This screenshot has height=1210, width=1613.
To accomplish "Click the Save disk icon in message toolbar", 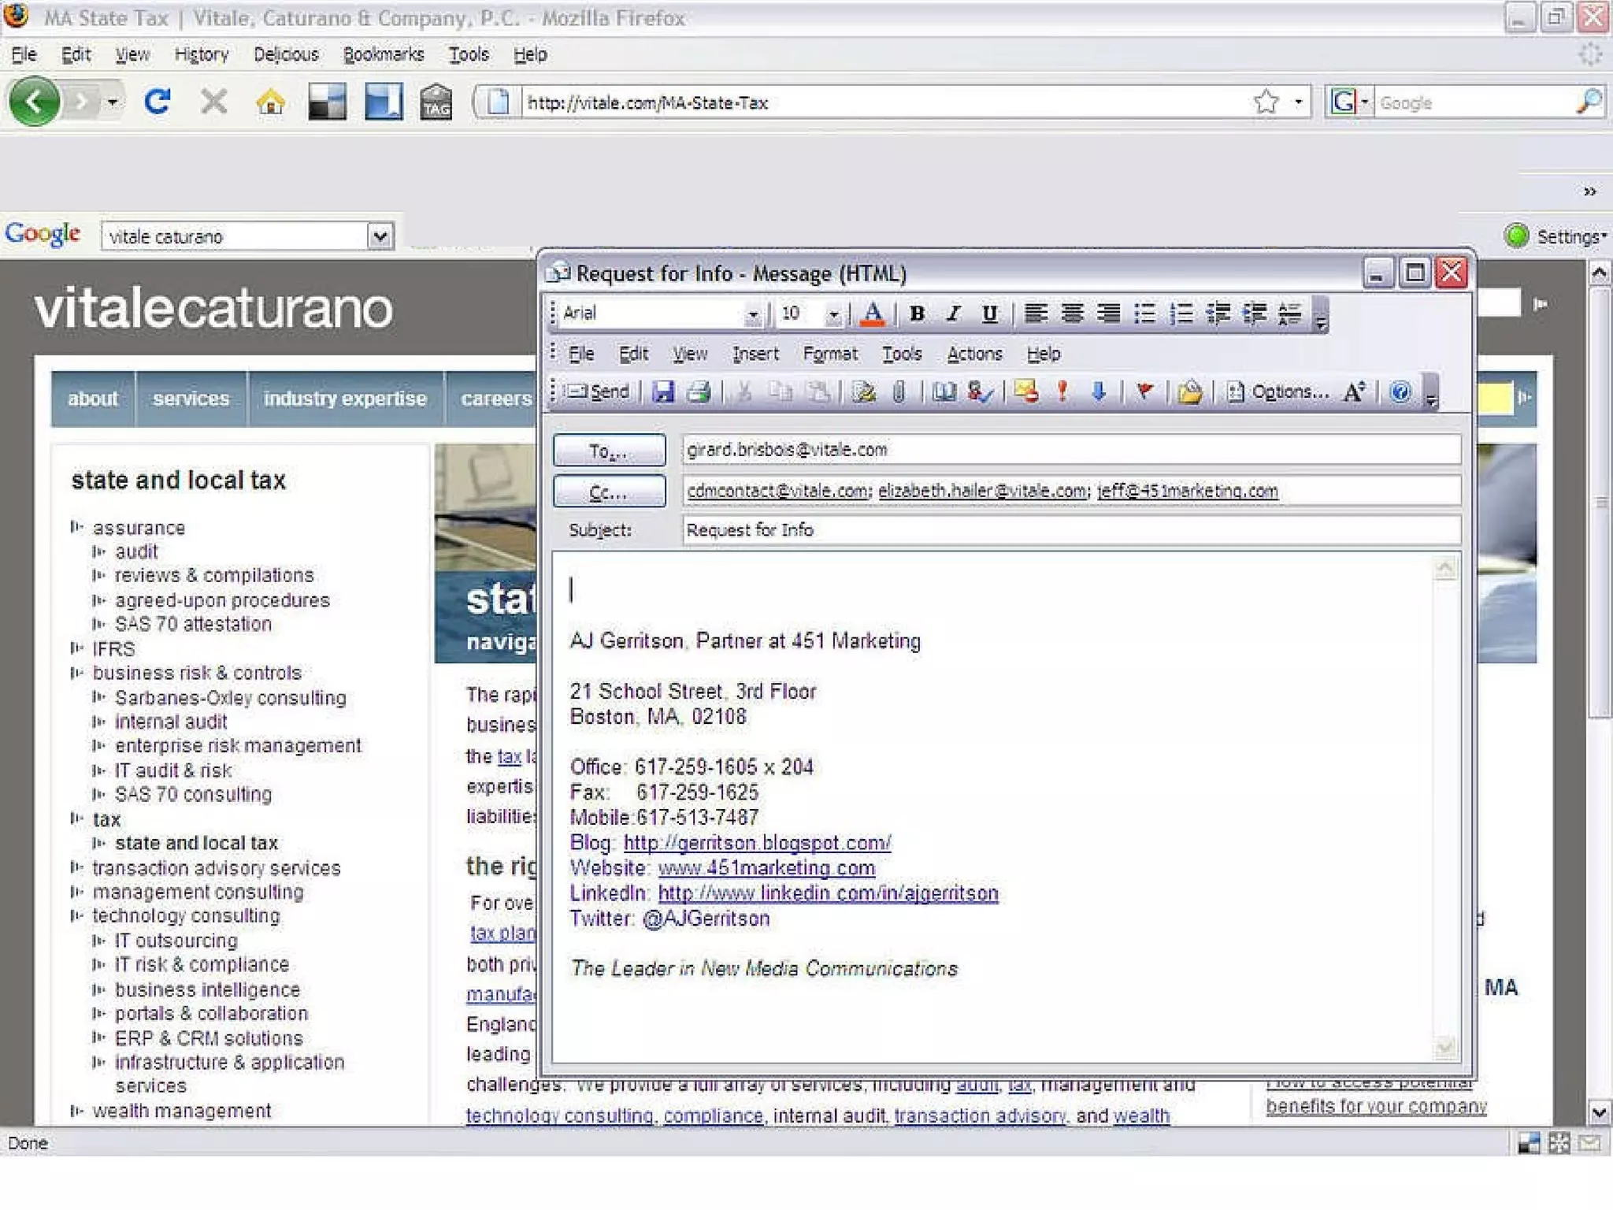I will [663, 392].
